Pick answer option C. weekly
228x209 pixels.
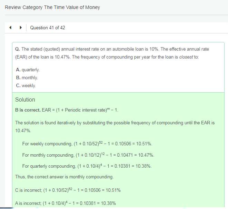pyautogui.click(x=26, y=85)
